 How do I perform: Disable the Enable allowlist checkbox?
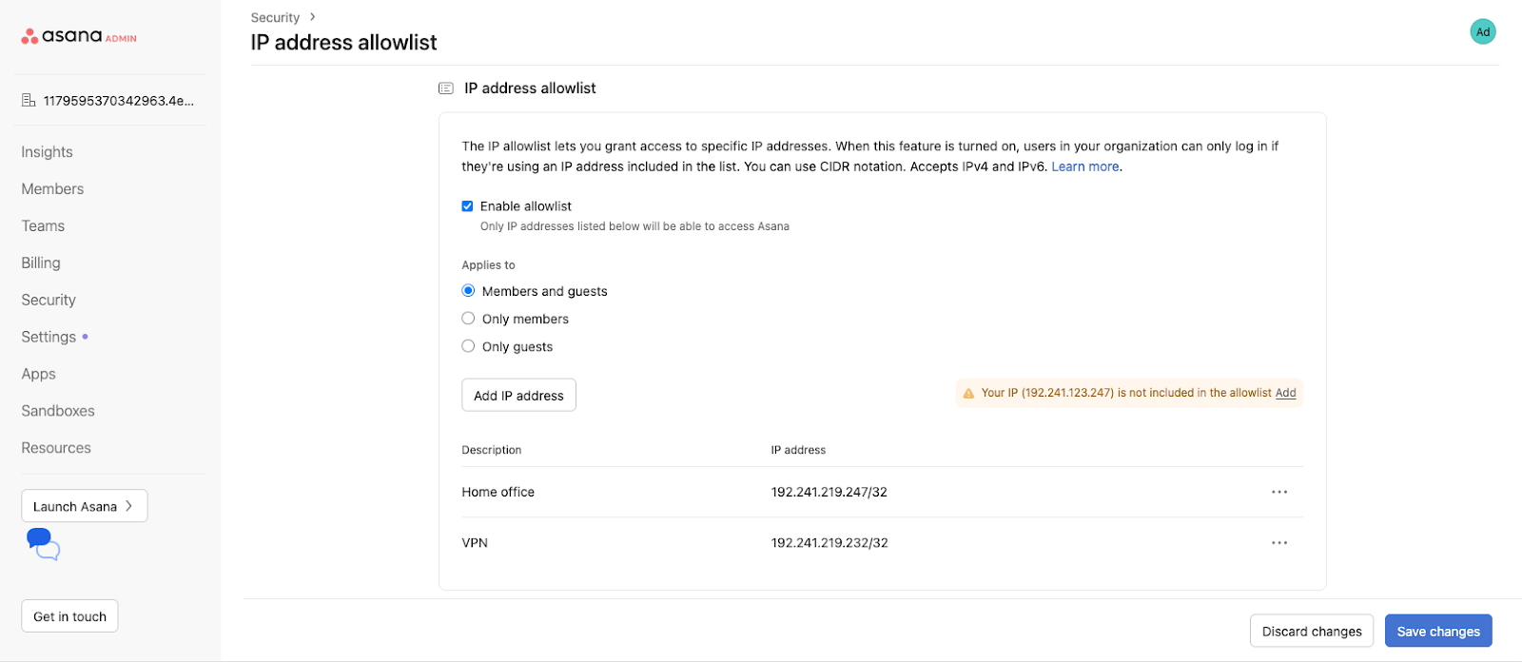click(x=467, y=205)
